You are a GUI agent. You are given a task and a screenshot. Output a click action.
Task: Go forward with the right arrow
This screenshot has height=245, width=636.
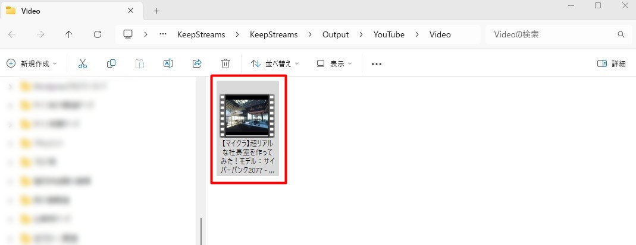tap(40, 34)
